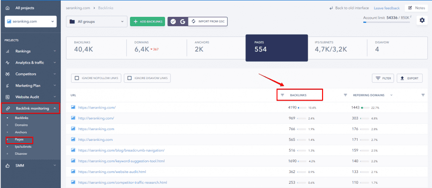The height and width of the screenshot is (188, 432).
Task: Click the Referring Domains sort arrow
Action: click(x=391, y=95)
